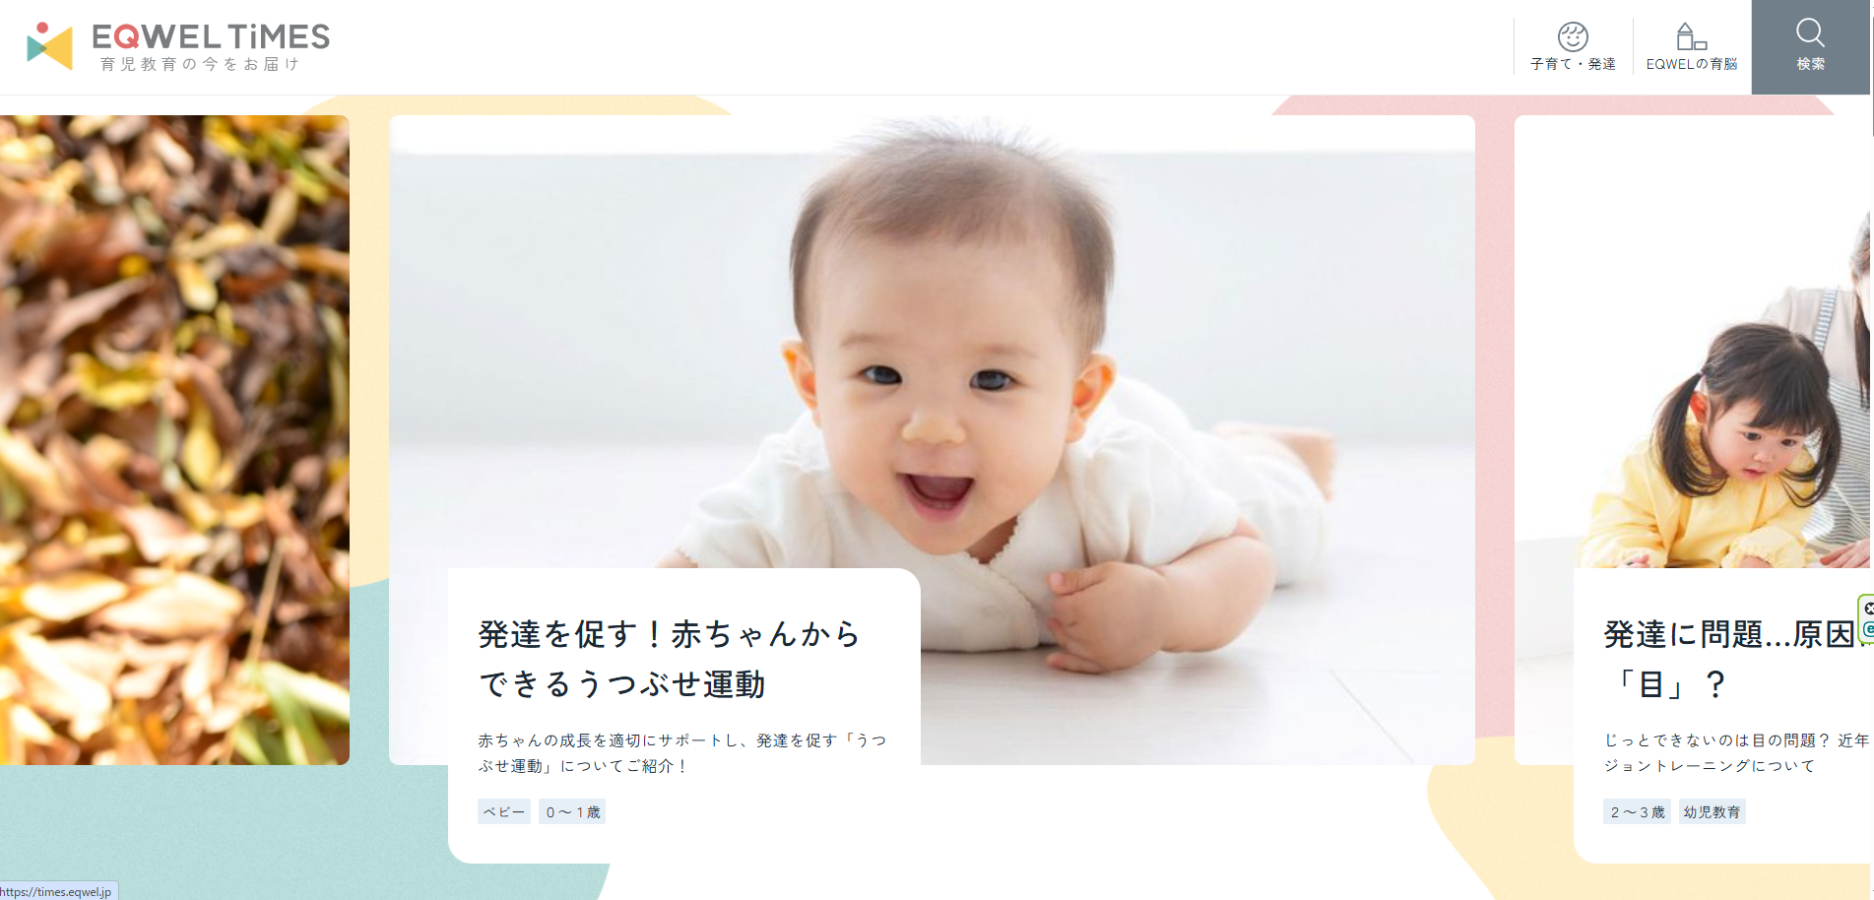This screenshot has height=900, width=1874.
Task: Select the ベビー tag
Action: 504,811
